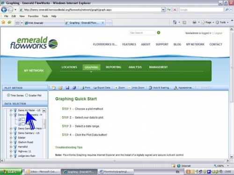The height and width of the screenshot is (175, 234).
Task: Print the graph
Action: coord(86,88)
